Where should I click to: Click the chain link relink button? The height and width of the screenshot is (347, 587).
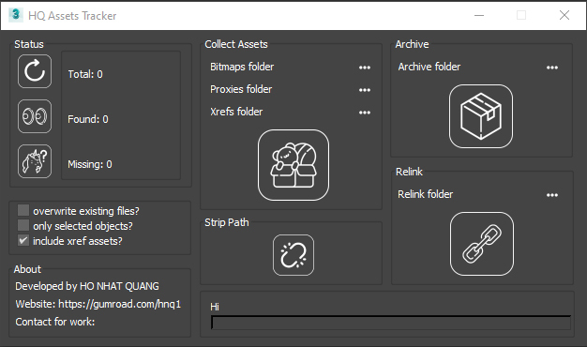pos(482,244)
